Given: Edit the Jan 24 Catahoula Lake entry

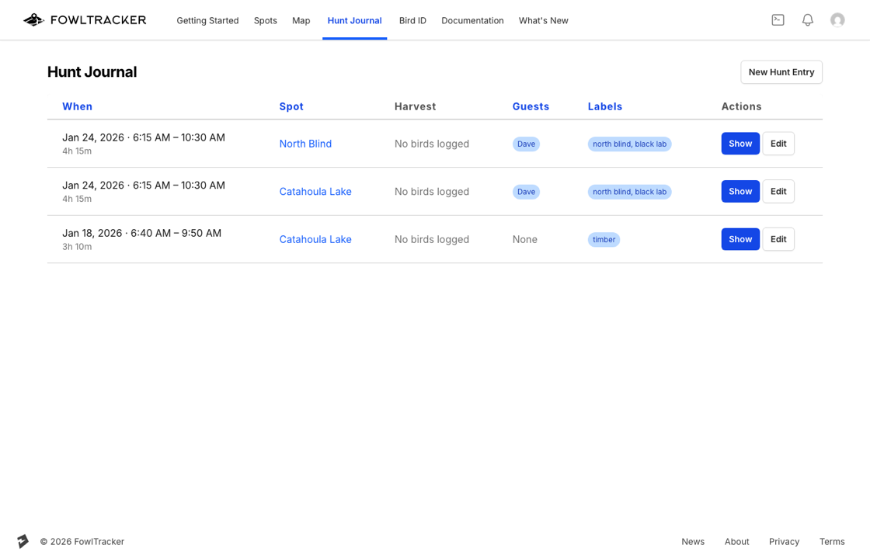Looking at the screenshot, I should (x=778, y=191).
